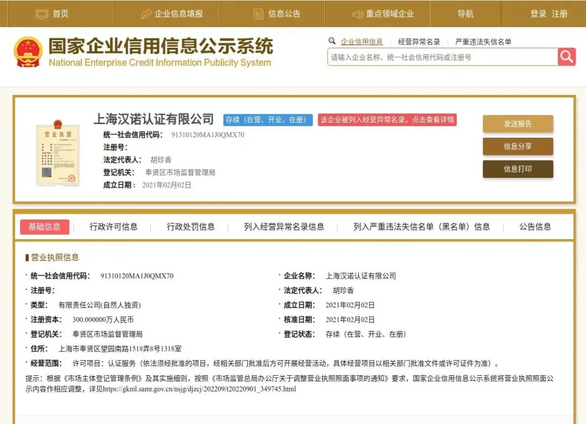The height and width of the screenshot is (424, 586).
Task: Click the small magnifier beside 企业信用信息
Action: [333, 41]
